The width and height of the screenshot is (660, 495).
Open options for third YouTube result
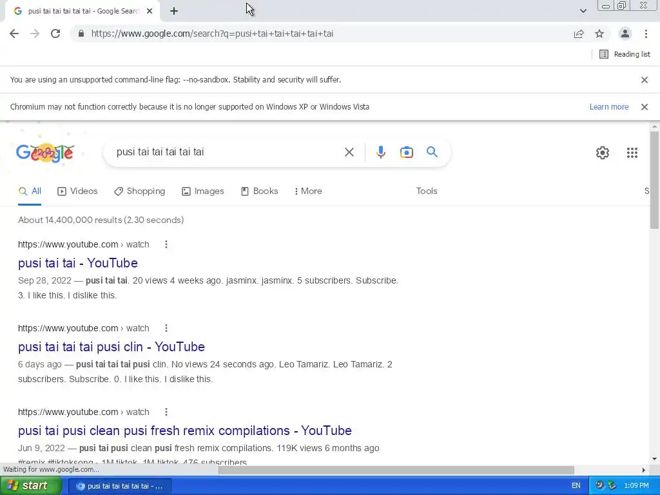[x=166, y=412]
